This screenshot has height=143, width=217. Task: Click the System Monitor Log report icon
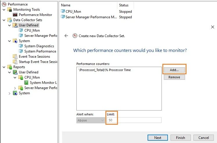(26, 83)
